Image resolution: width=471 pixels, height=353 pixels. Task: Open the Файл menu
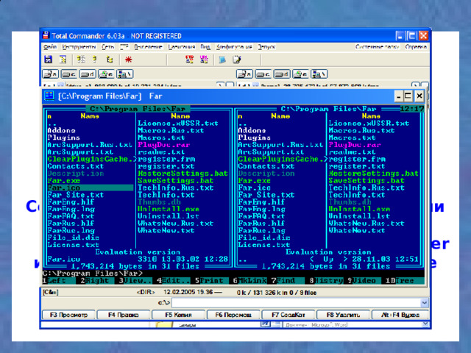tap(50, 47)
